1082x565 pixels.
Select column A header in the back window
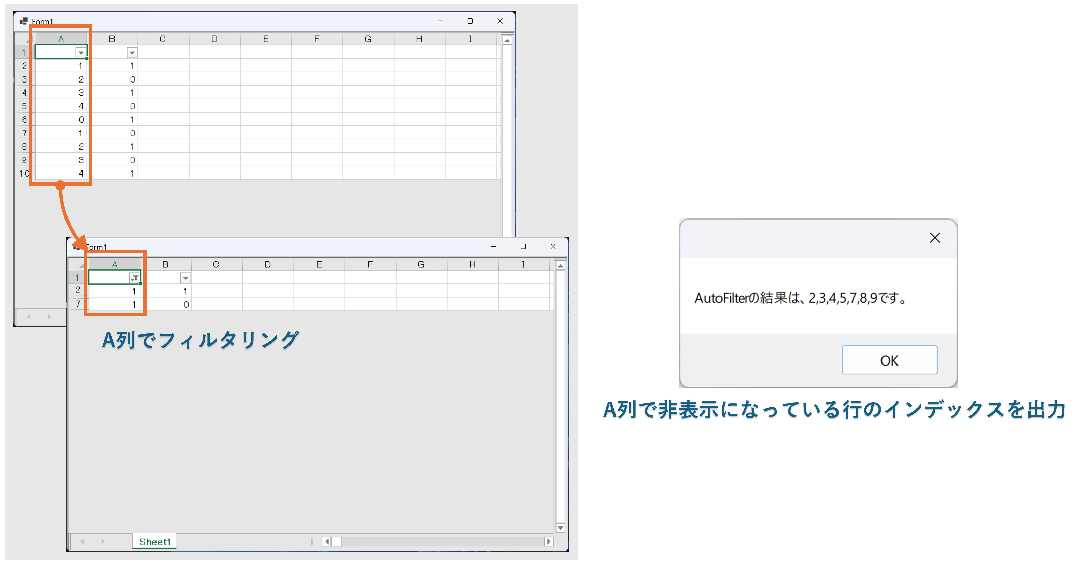click(x=61, y=39)
